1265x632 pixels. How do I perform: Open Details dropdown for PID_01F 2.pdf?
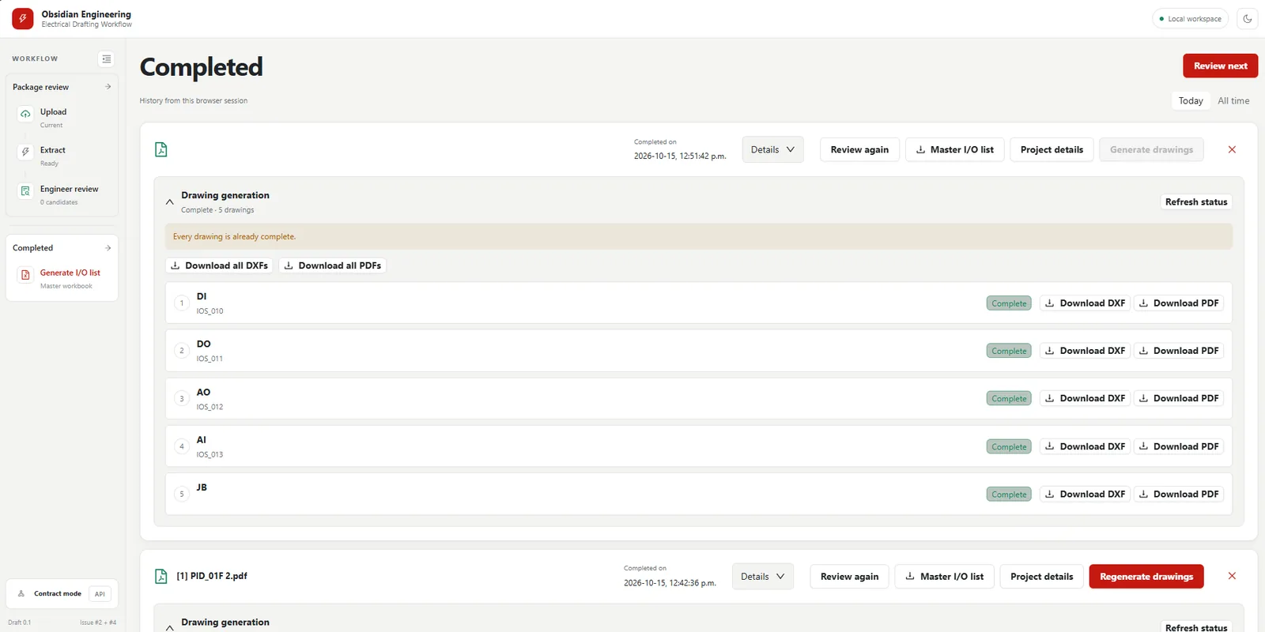[762, 577]
